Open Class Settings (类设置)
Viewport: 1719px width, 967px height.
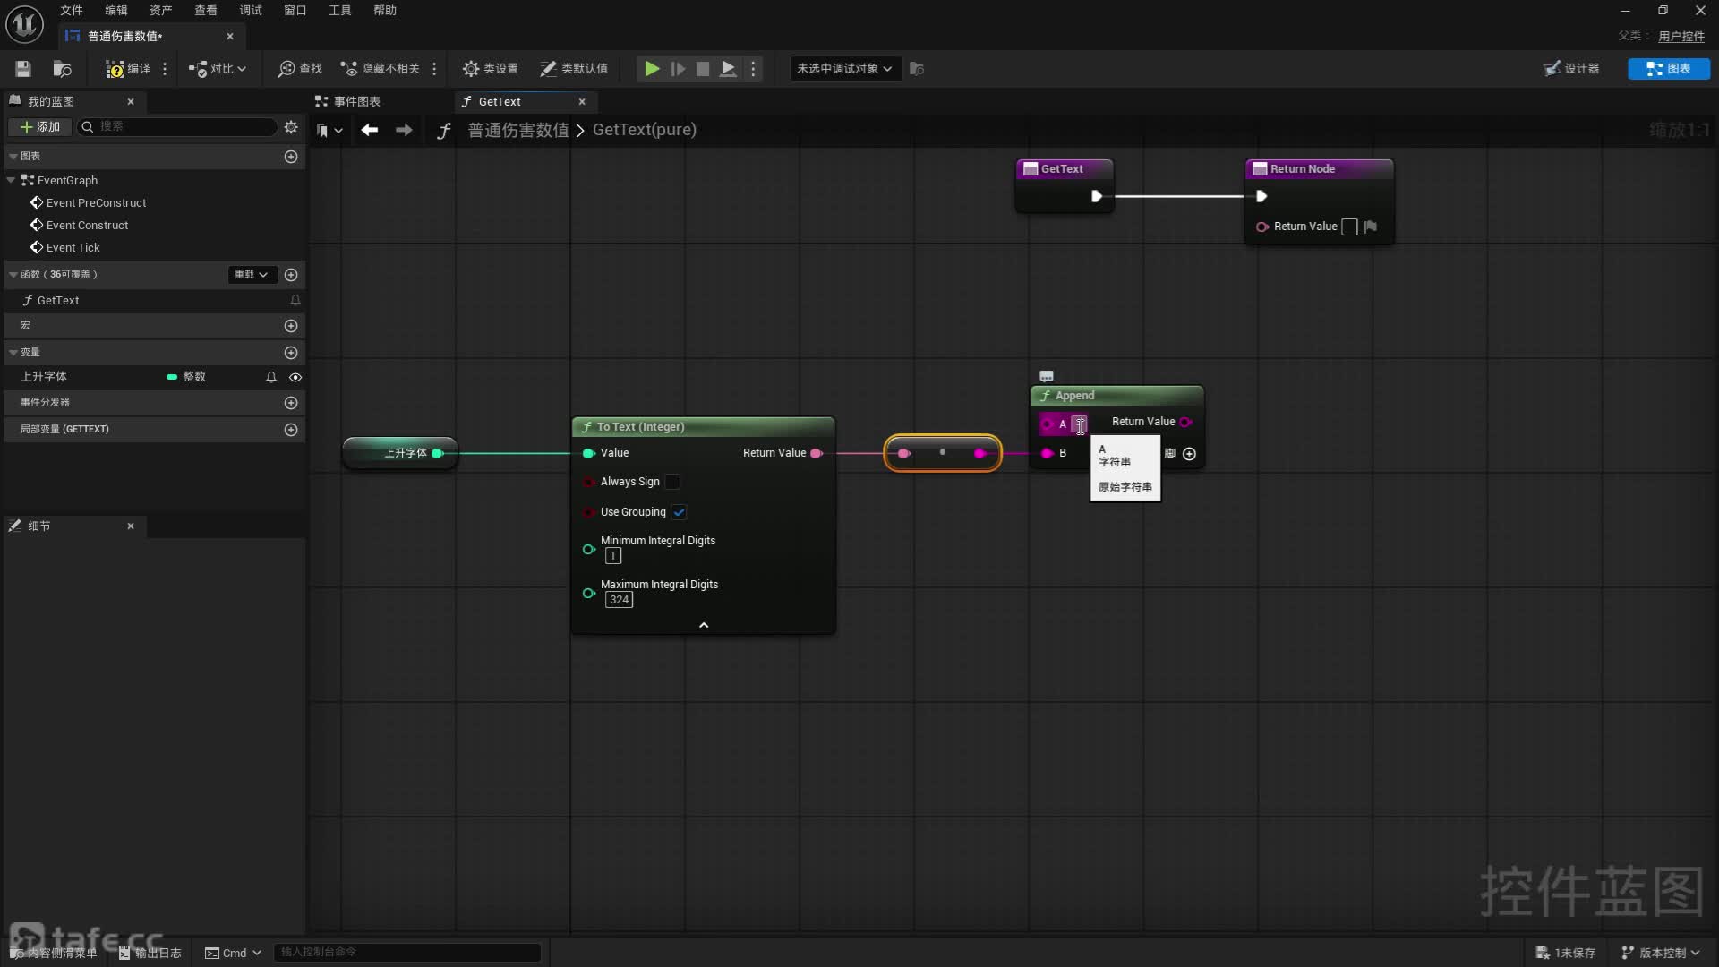coord(490,69)
